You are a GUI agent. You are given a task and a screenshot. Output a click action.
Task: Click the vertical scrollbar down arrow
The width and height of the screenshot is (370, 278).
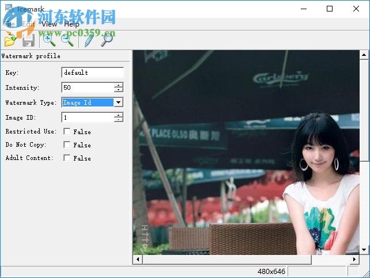coord(364,250)
